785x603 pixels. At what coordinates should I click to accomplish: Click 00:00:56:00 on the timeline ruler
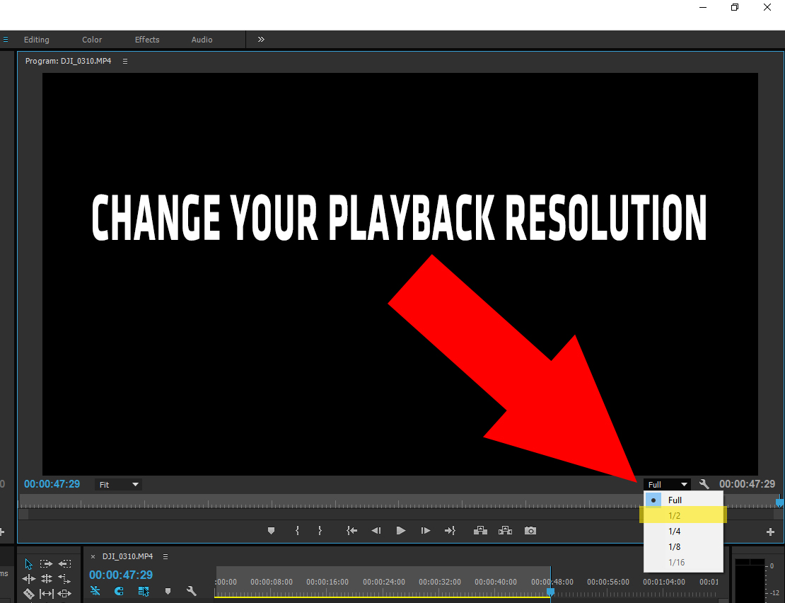[607, 582]
